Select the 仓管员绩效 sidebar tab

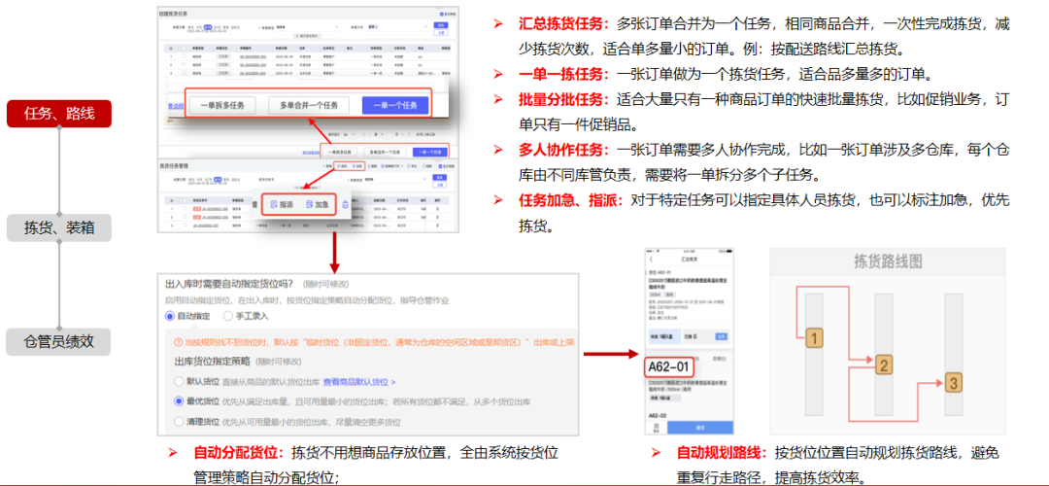[59, 341]
